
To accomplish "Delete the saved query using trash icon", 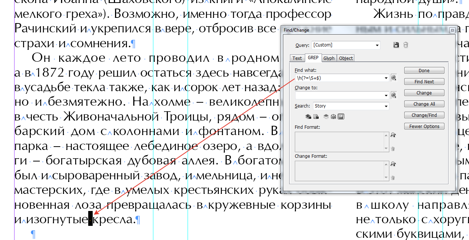I will pyautogui.click(x=405, y=45).
